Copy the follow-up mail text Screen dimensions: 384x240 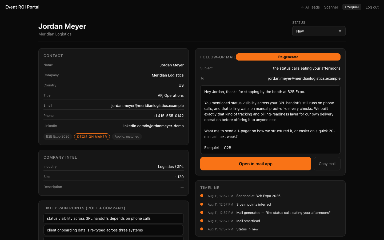click(x=327, y=164)
